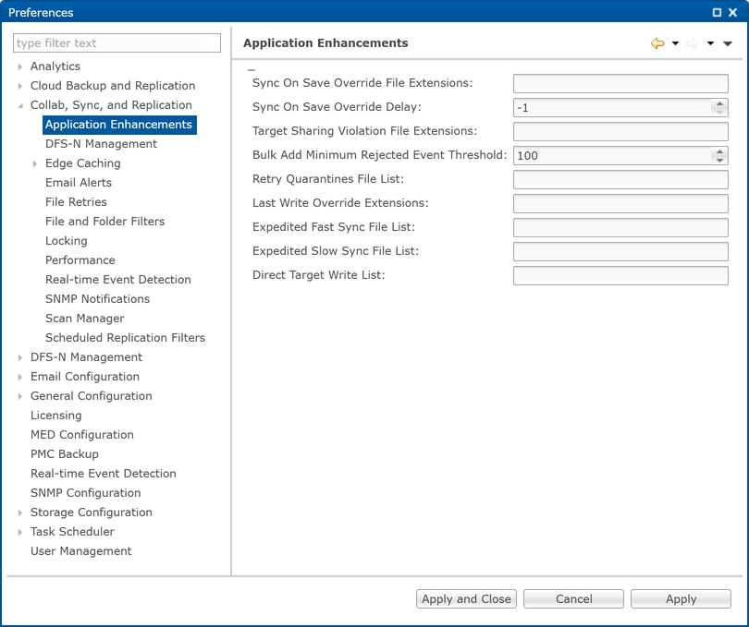Select the Edge Caching label
Screen dimensions: 749x627
(82, 163)
